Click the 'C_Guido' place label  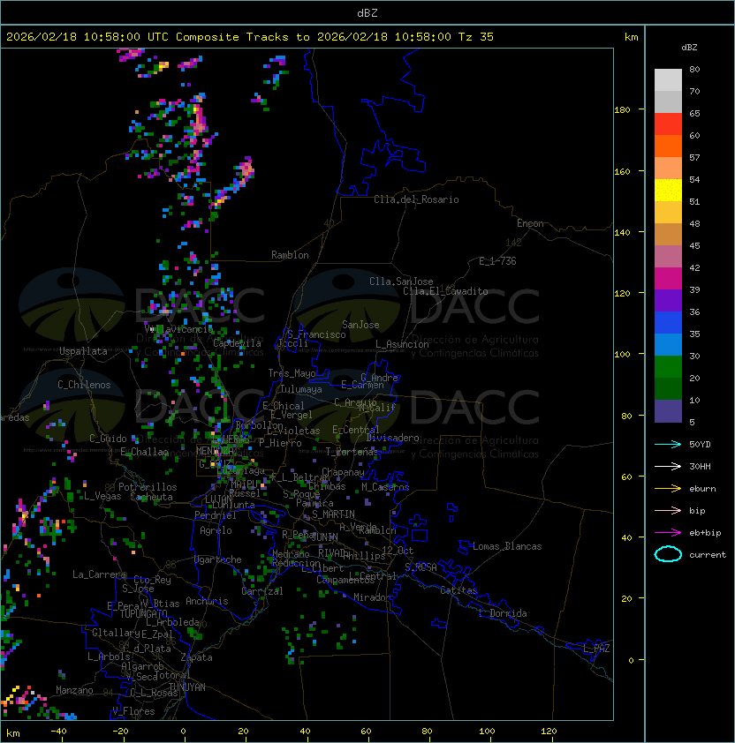point(108,439)
